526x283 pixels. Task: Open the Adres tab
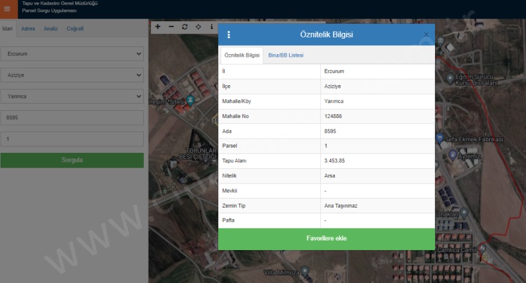click(28, 28)
